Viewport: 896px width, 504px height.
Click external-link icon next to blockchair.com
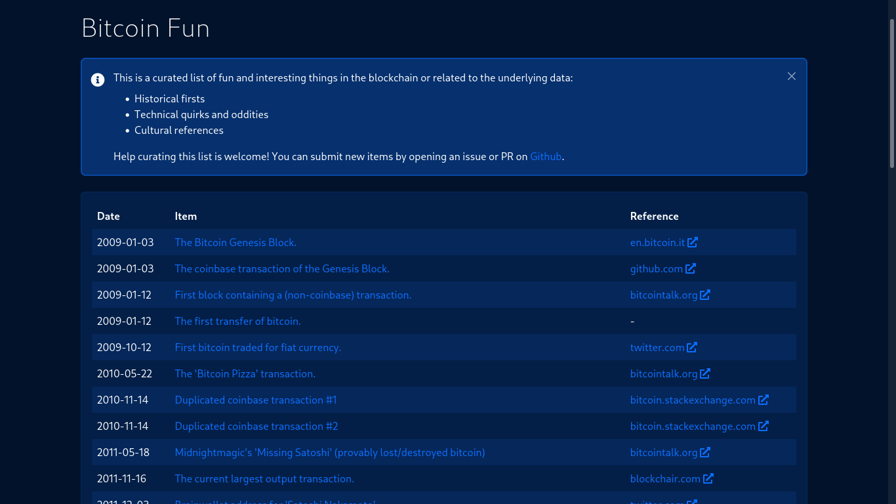pos(708,478)
